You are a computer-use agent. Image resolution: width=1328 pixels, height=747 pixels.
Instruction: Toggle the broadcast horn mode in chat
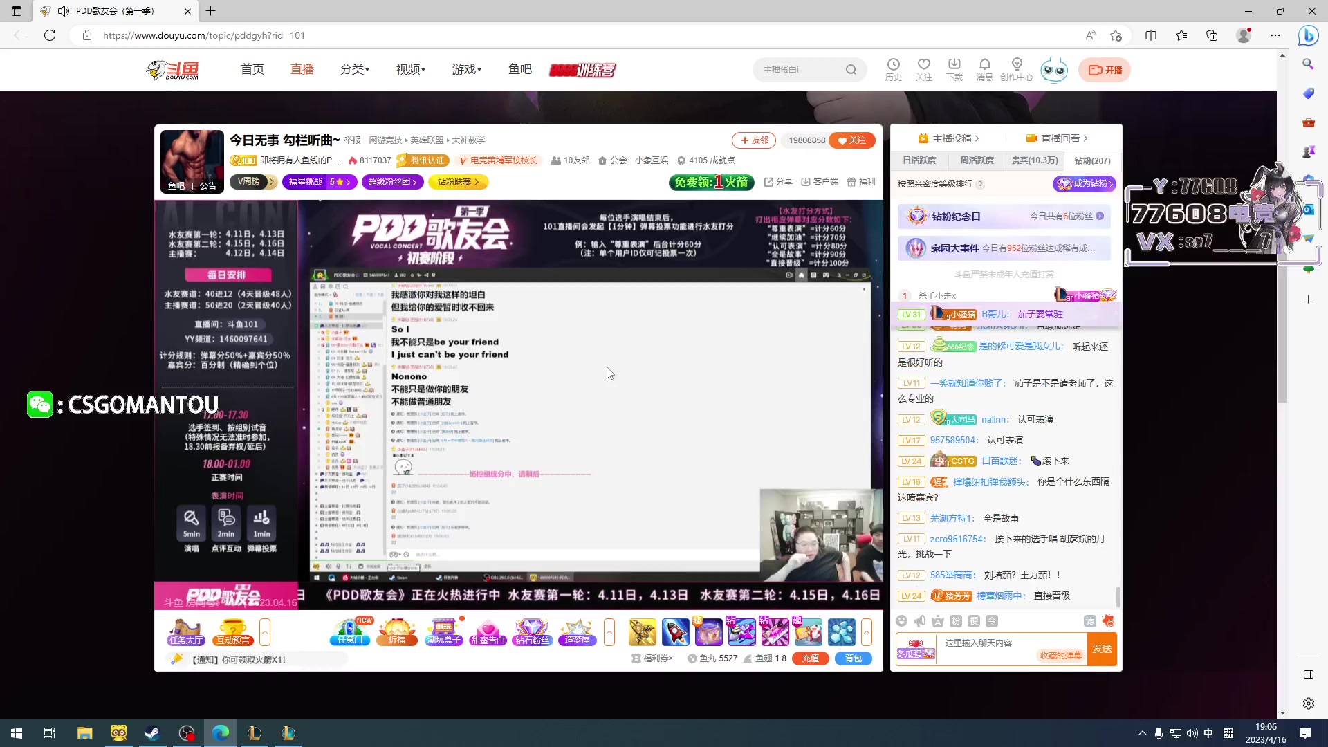pyautogui.click(x=919, y=621)
